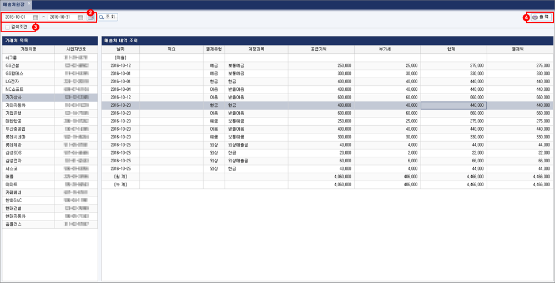
Task: Click the 조회 search button
Action: click(108, 17)
